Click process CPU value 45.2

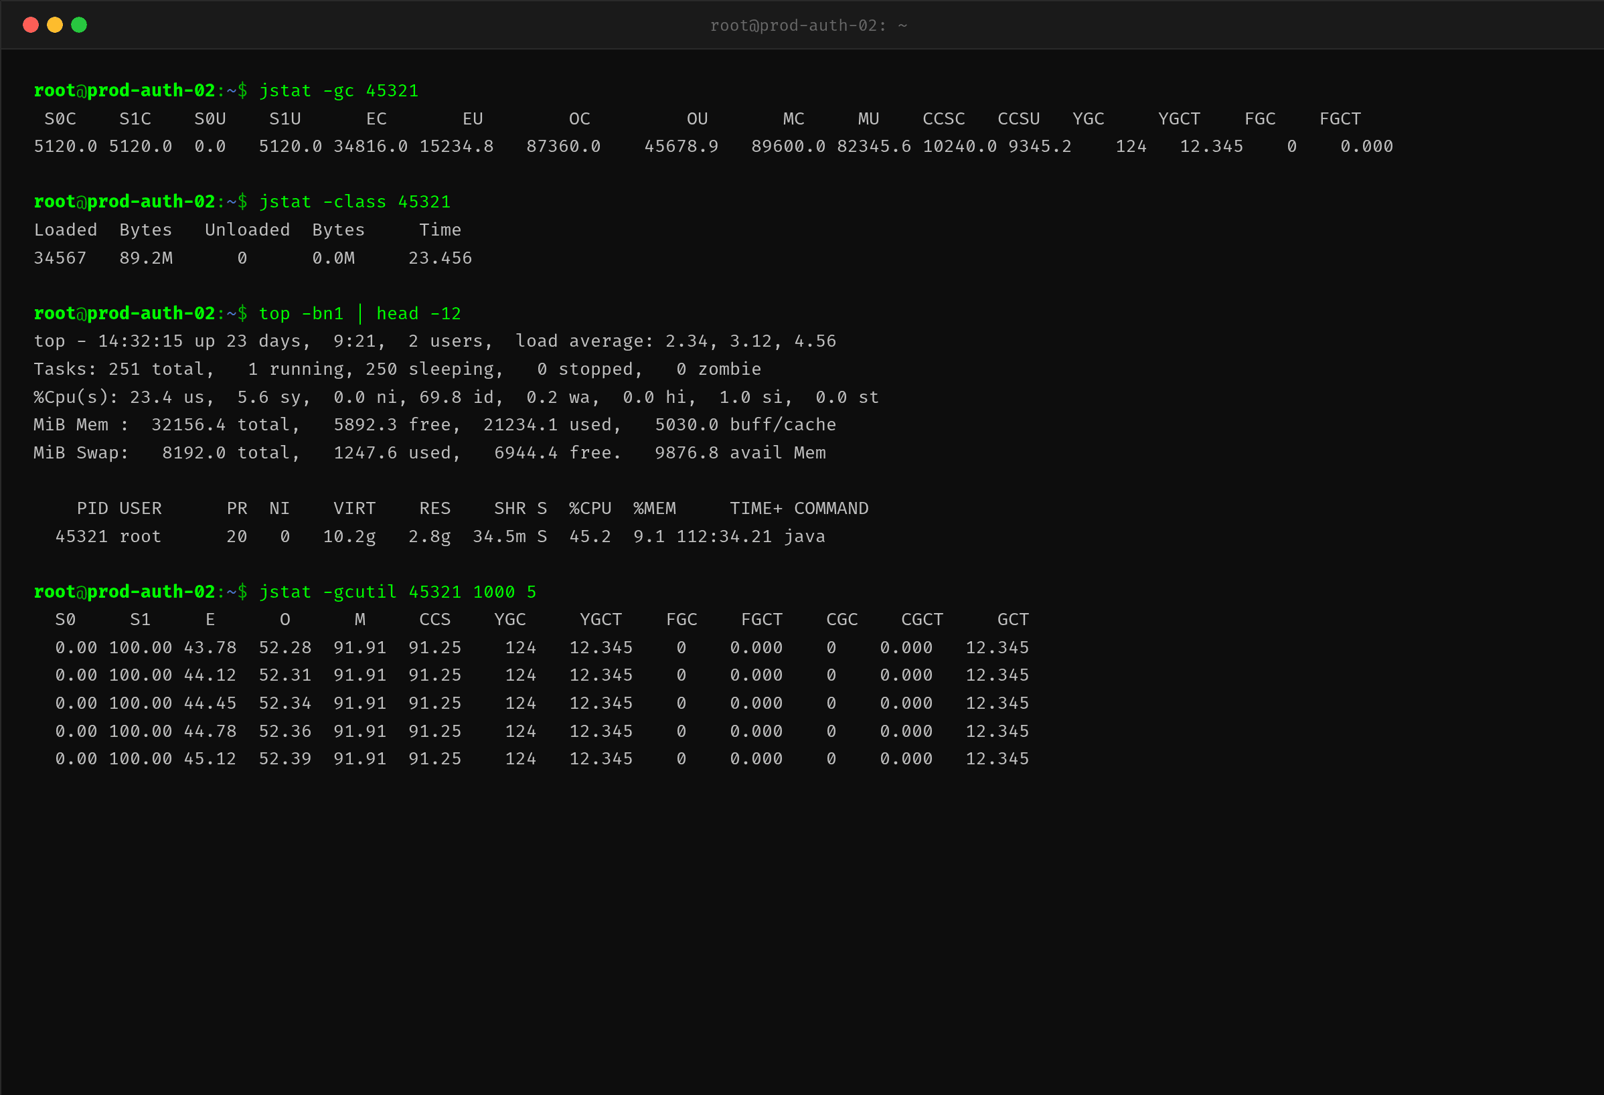[x=590, y=536]
